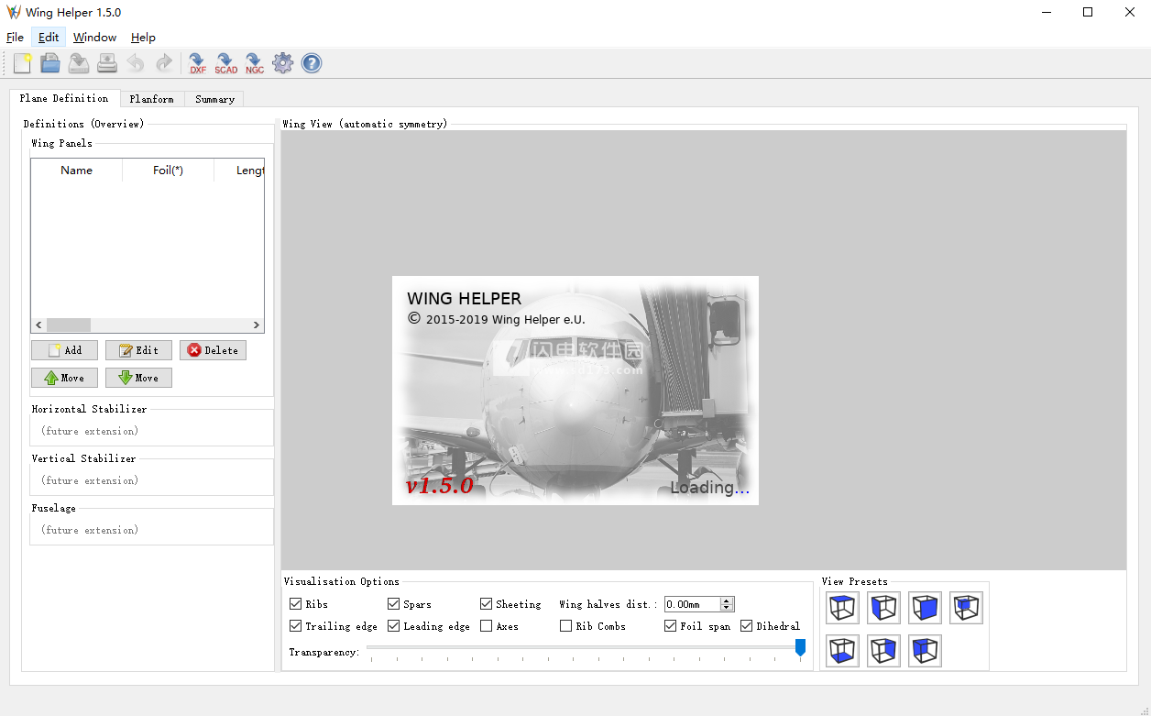1151x716 pixels.
Task: Select the right-face cube view preset
Action: tap(883, 651)
